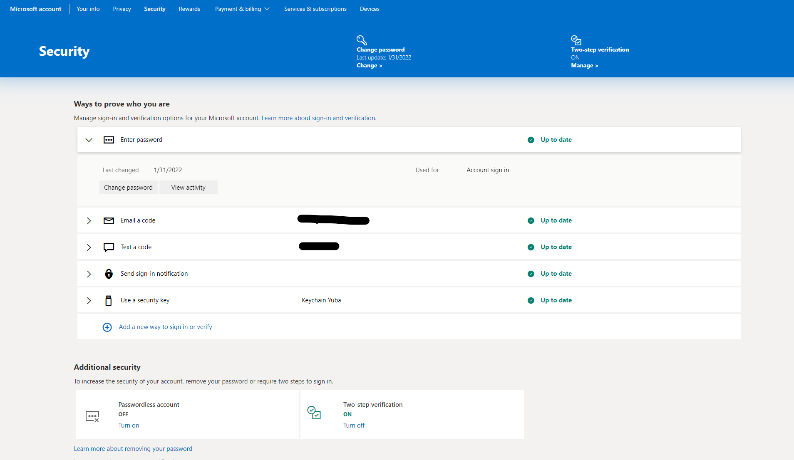Collapse the Enter password section
The image size is (794, 460).
(x=89, y=140)
